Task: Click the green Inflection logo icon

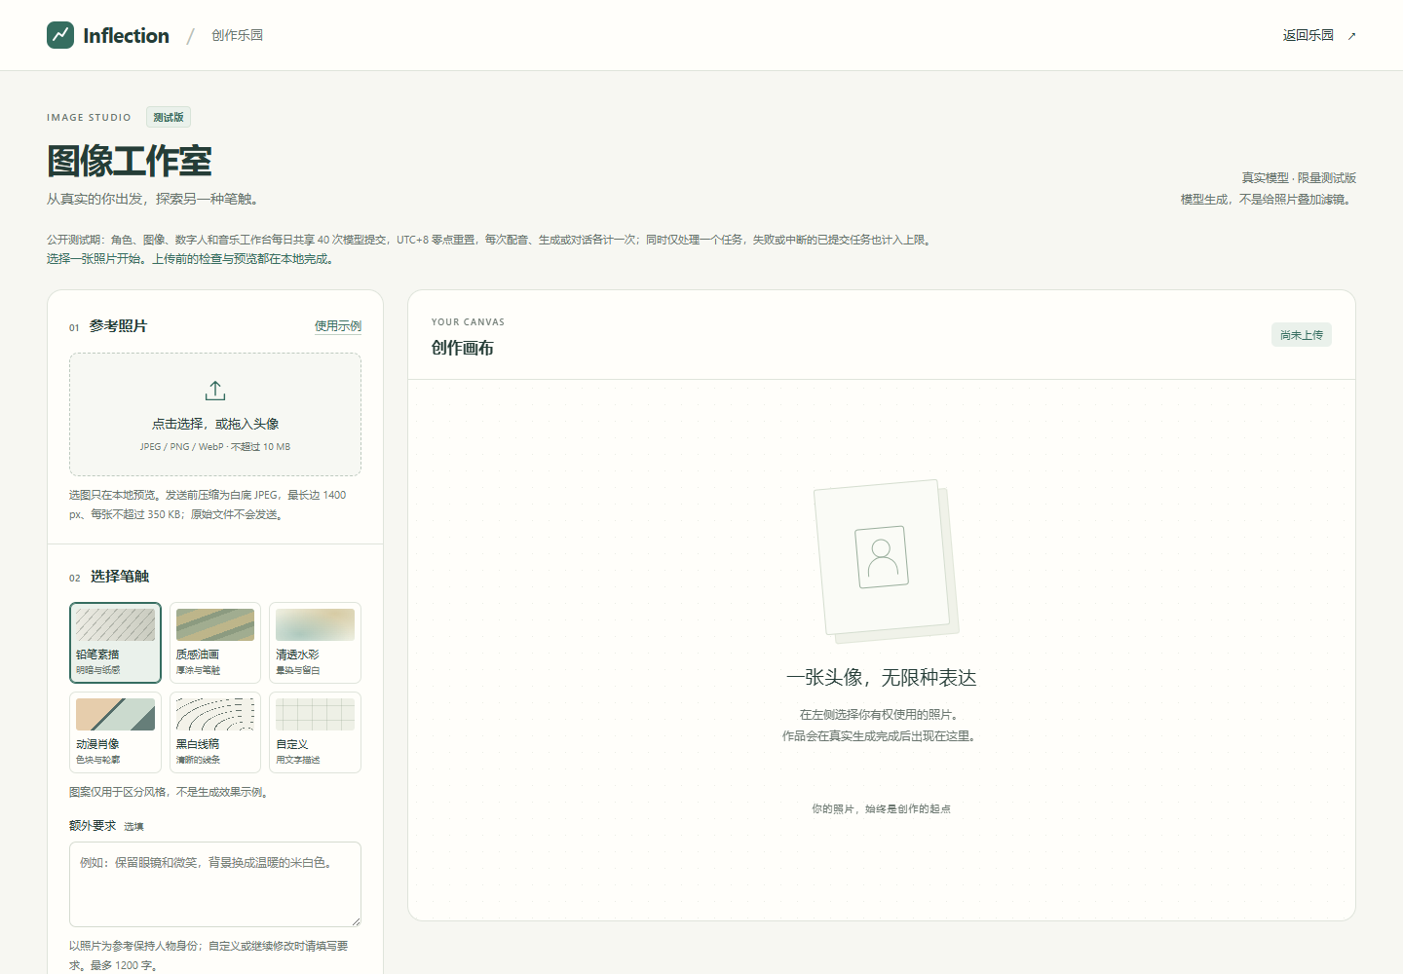Action: pos(60,35)
